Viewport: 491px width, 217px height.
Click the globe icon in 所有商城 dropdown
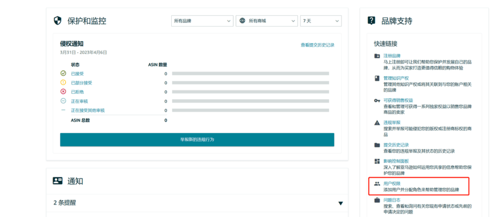pyautogui.click(x=243, y=21)
